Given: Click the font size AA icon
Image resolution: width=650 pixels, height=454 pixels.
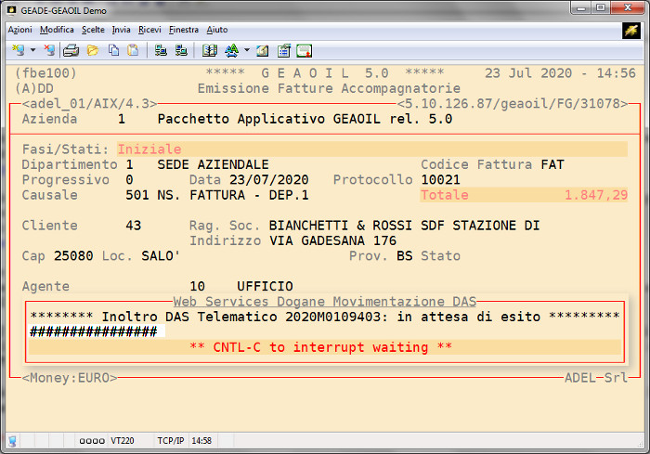Looking at the screenshot, I should coord(232,50).
